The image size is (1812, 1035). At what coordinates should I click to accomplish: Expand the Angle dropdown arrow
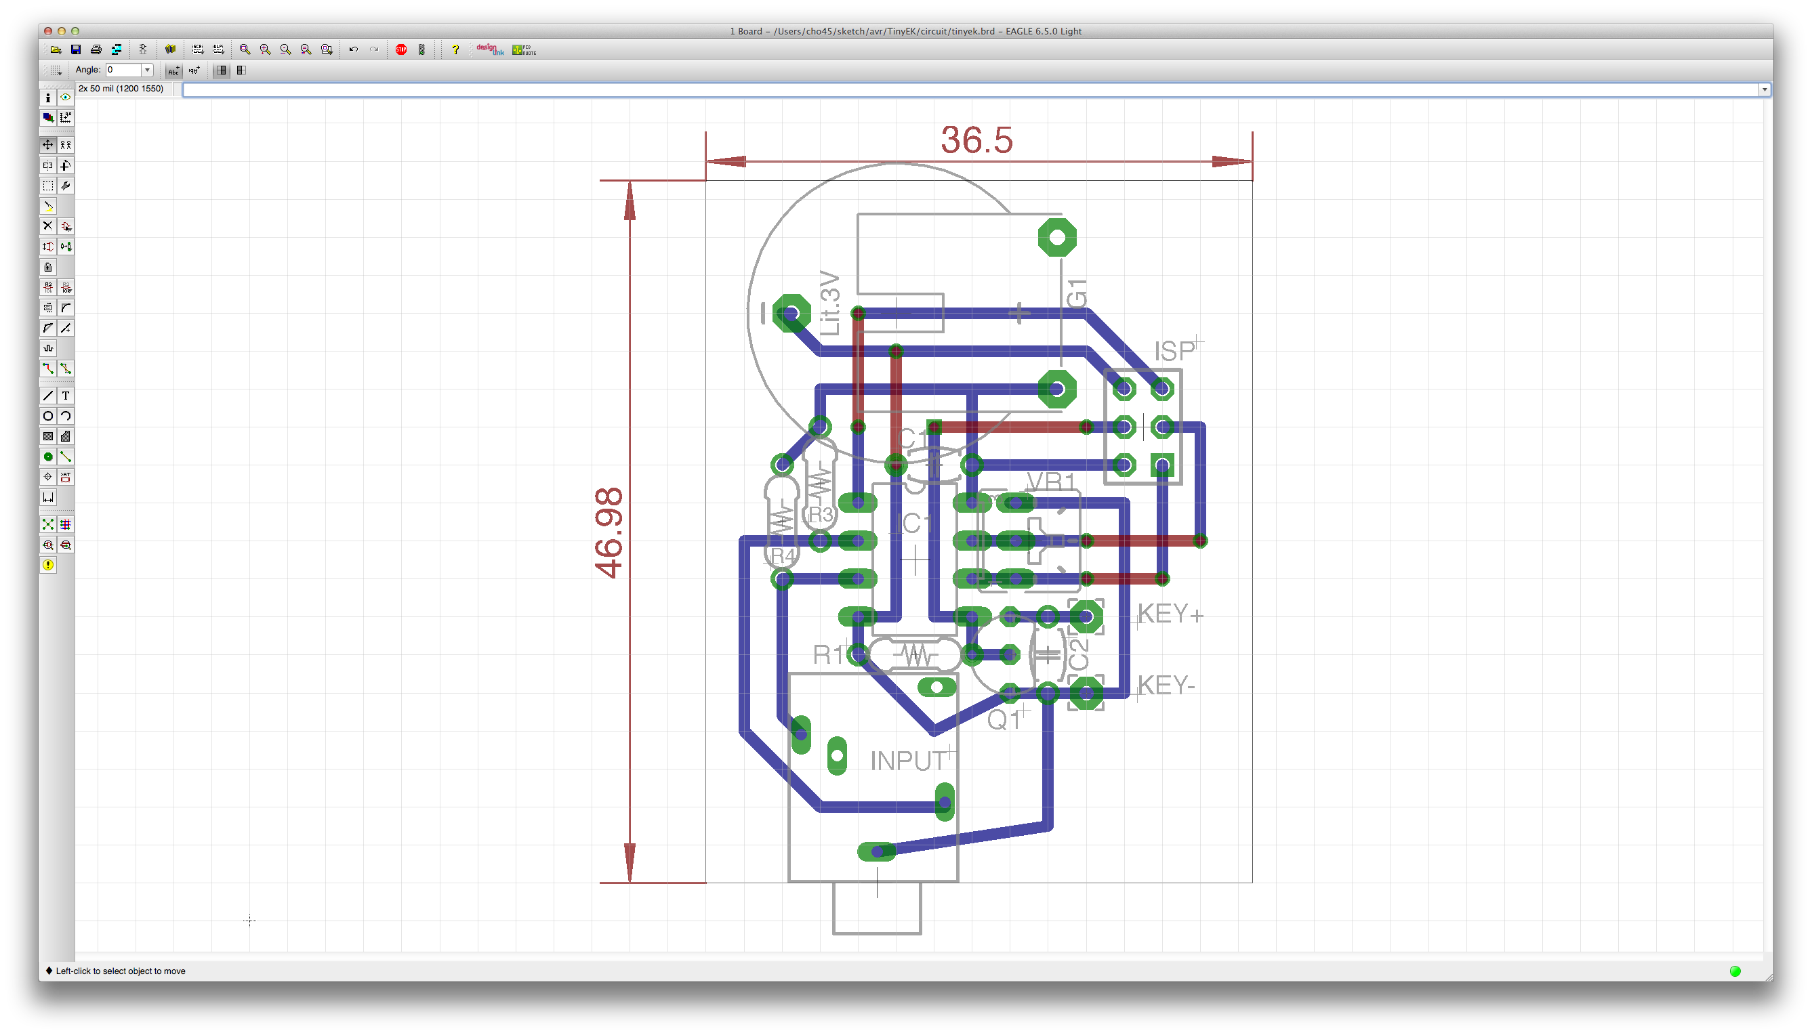[147, 70]
